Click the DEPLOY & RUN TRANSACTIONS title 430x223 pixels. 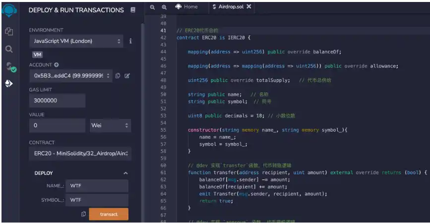click(x=76, y=10)
